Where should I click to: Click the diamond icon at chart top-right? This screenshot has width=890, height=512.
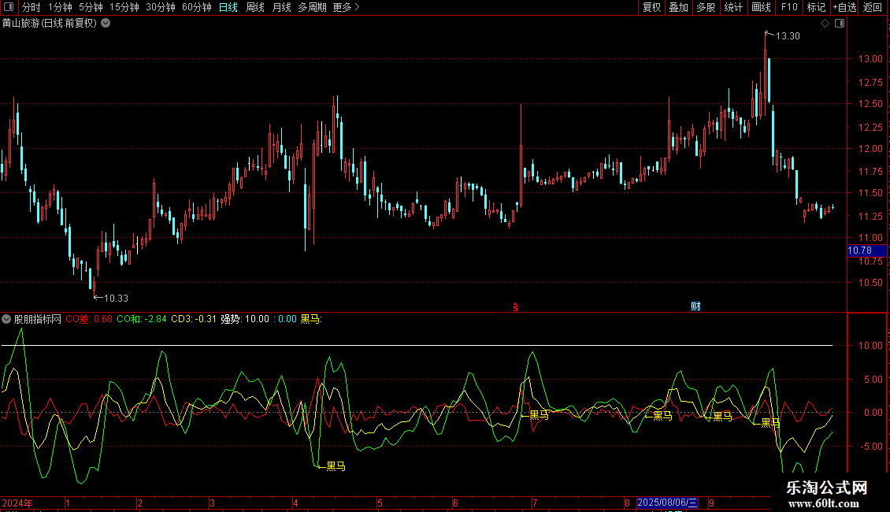point(825,24)
